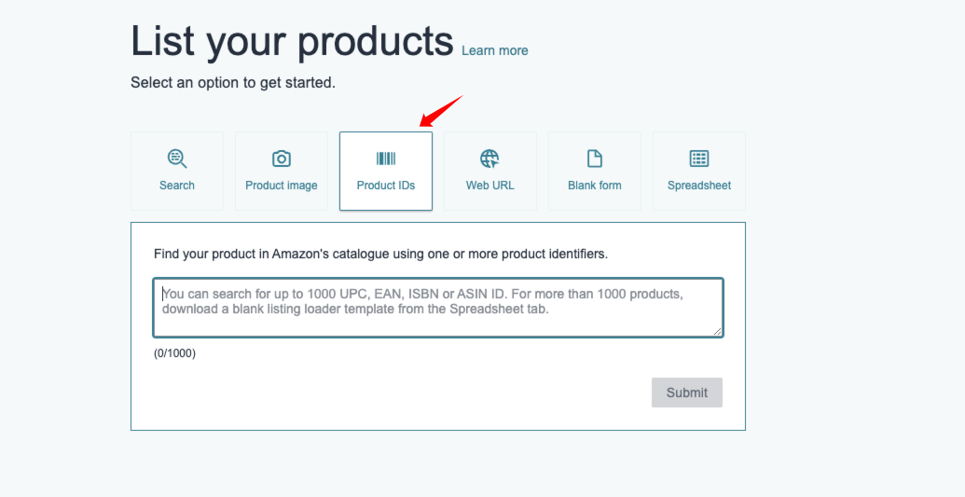This screenshot has width=965, height=497.
Task: Choose the "Spreadsheet" text label
Action: click(699, 186)
